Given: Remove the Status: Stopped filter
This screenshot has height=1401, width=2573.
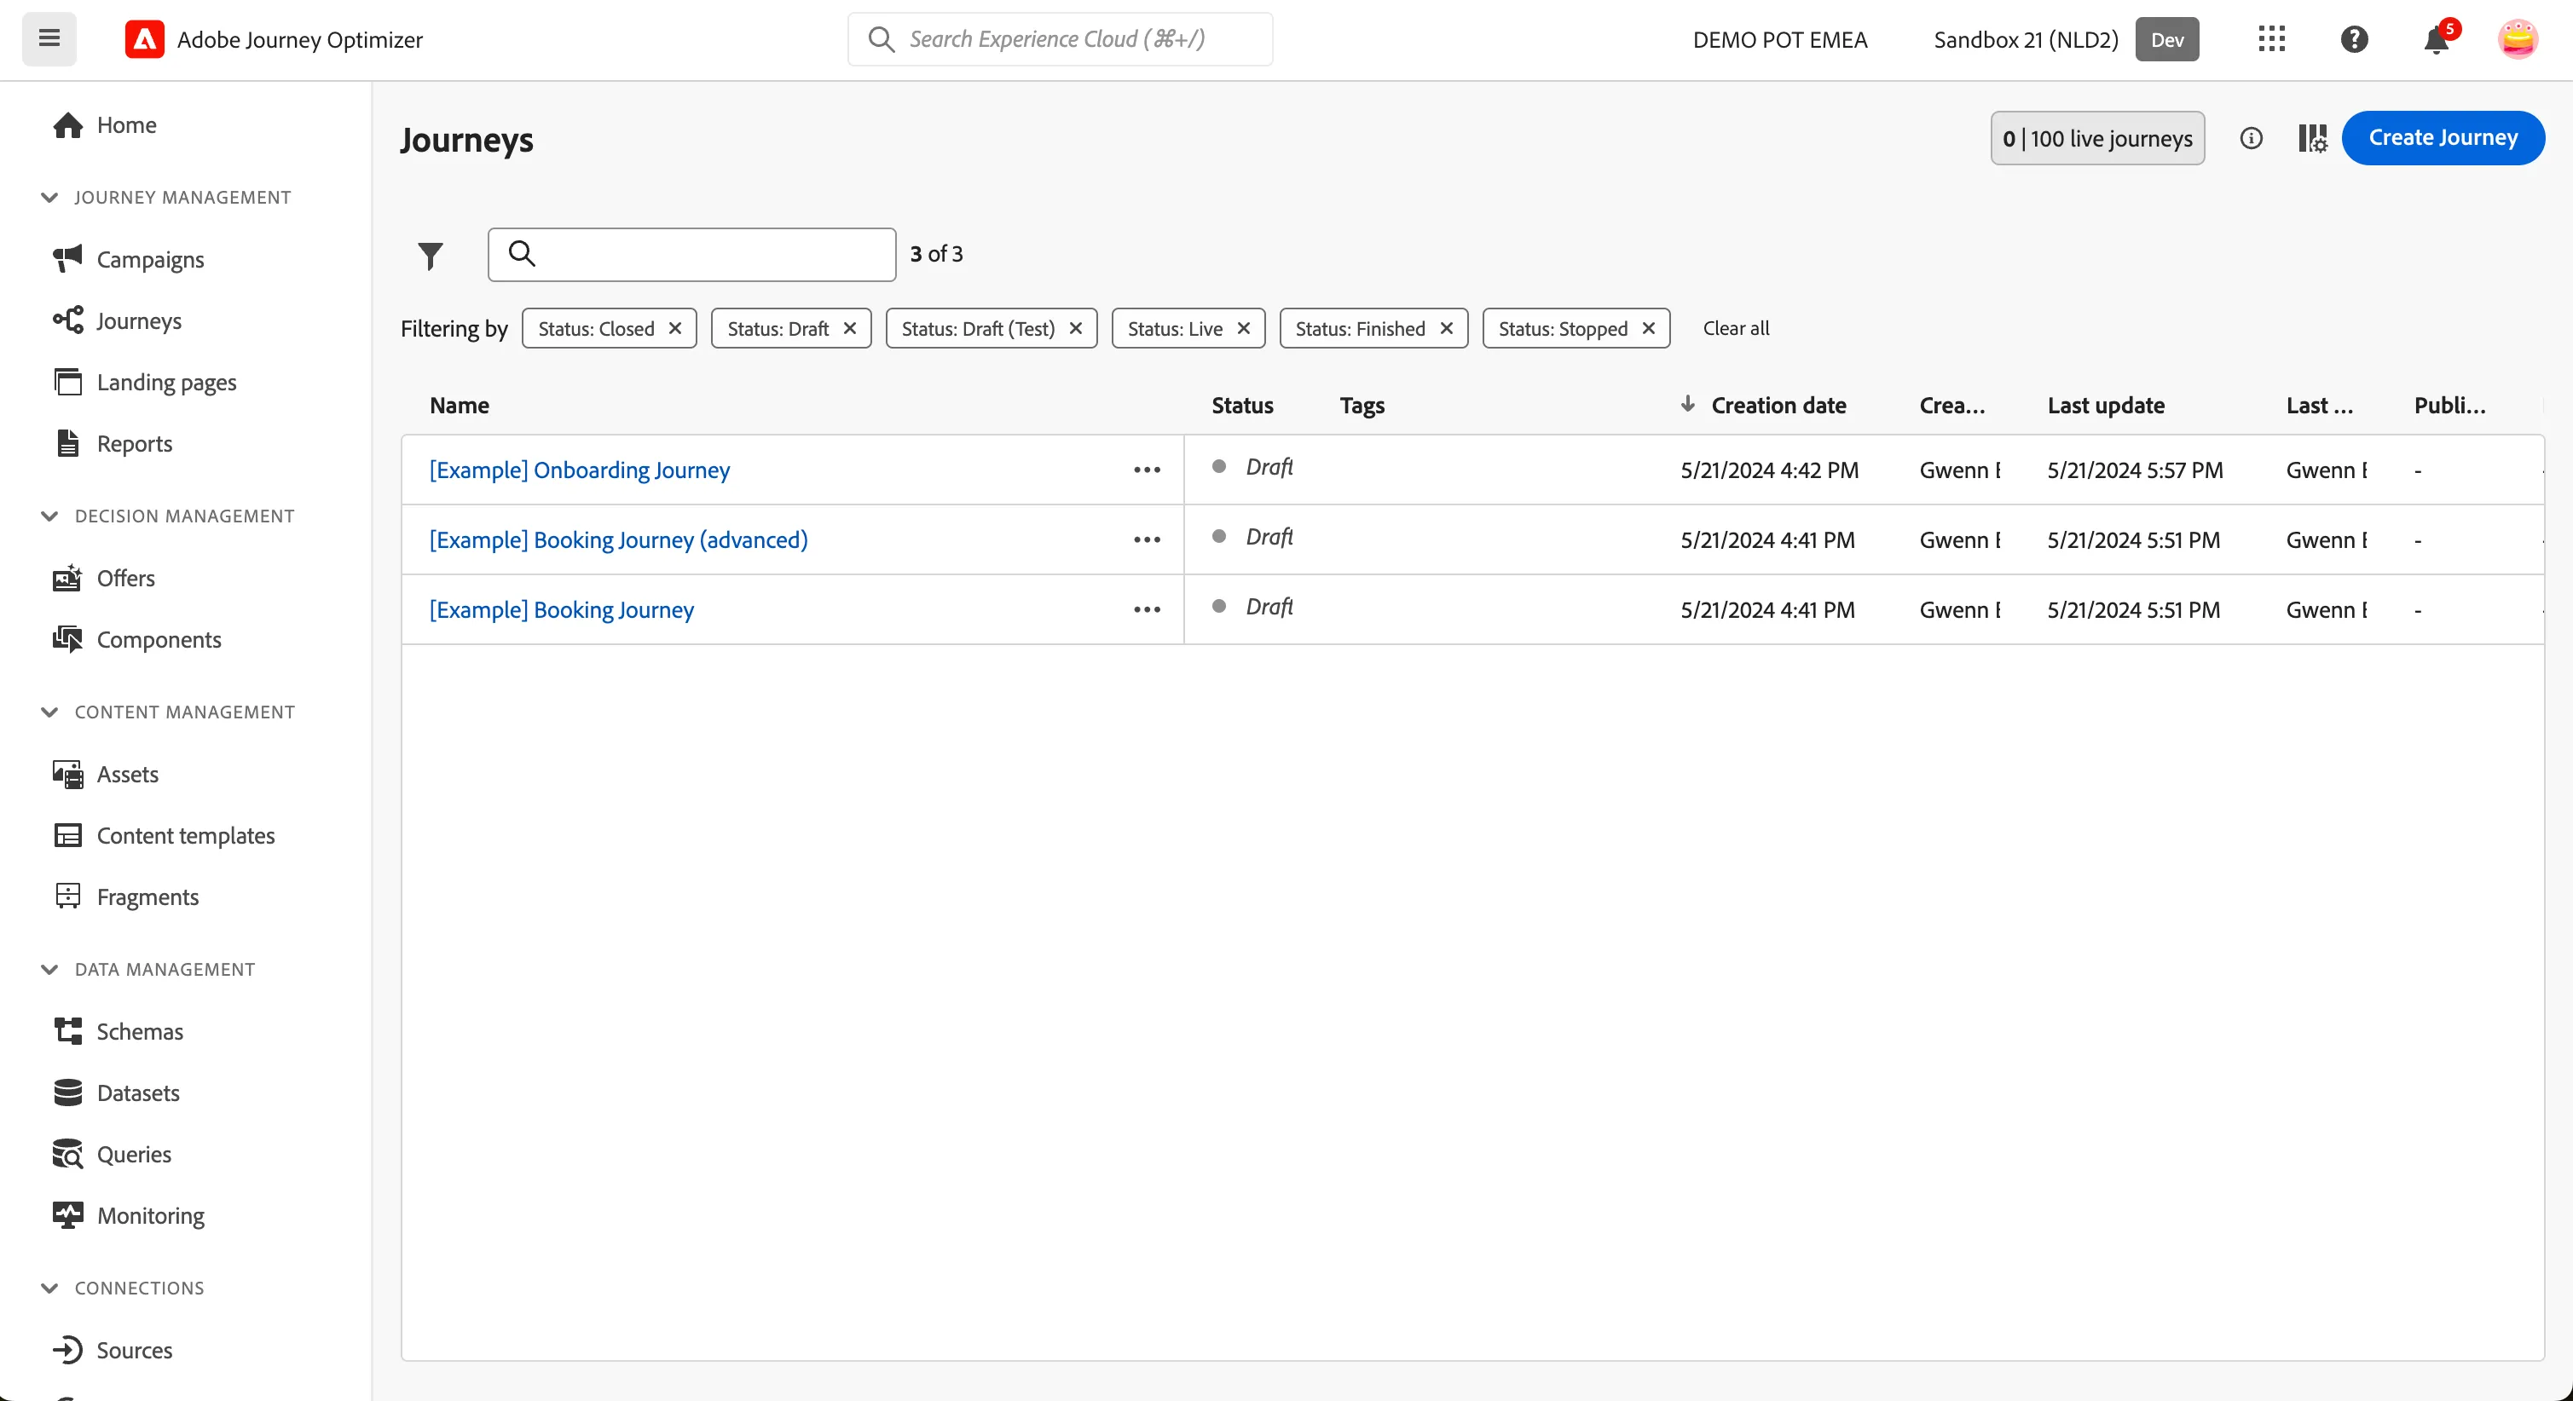Looking at the screenshot, I should [x=1649, y=329].
